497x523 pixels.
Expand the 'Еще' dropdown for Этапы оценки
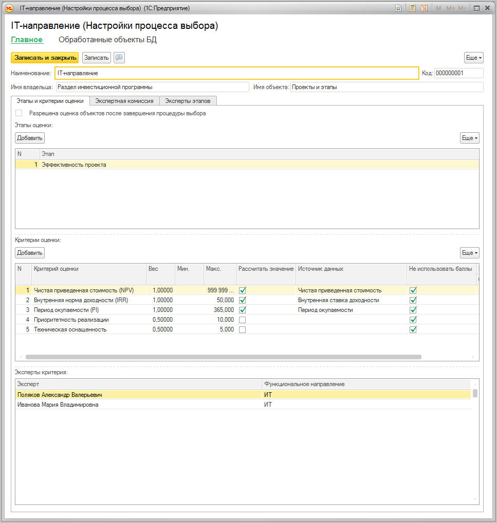click(469, 138)
